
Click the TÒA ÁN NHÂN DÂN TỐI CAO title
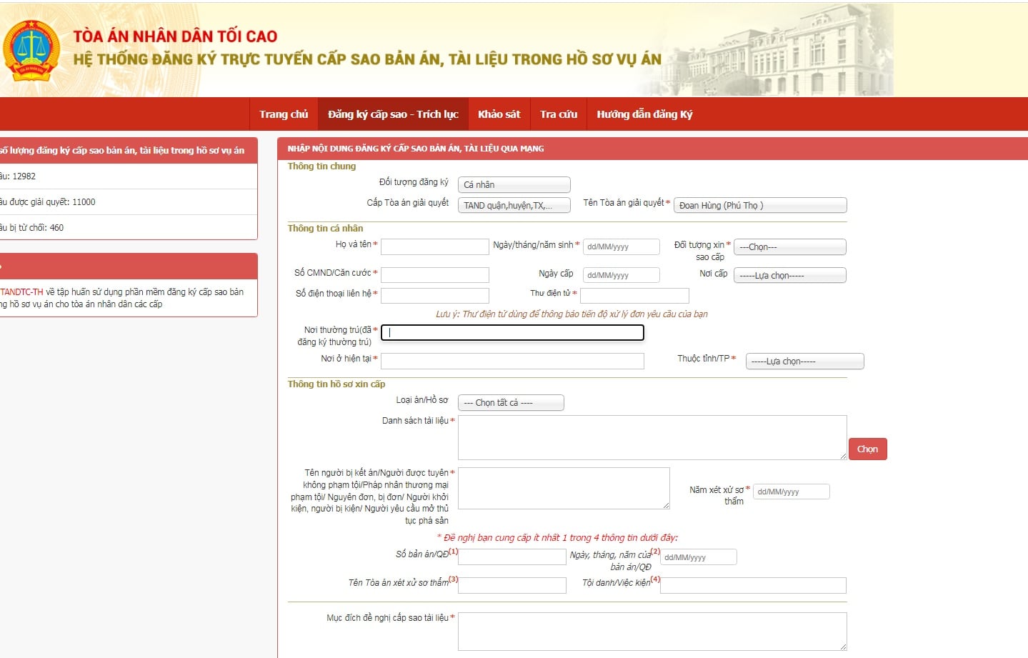pyautogui.click(x=175, y=36)
